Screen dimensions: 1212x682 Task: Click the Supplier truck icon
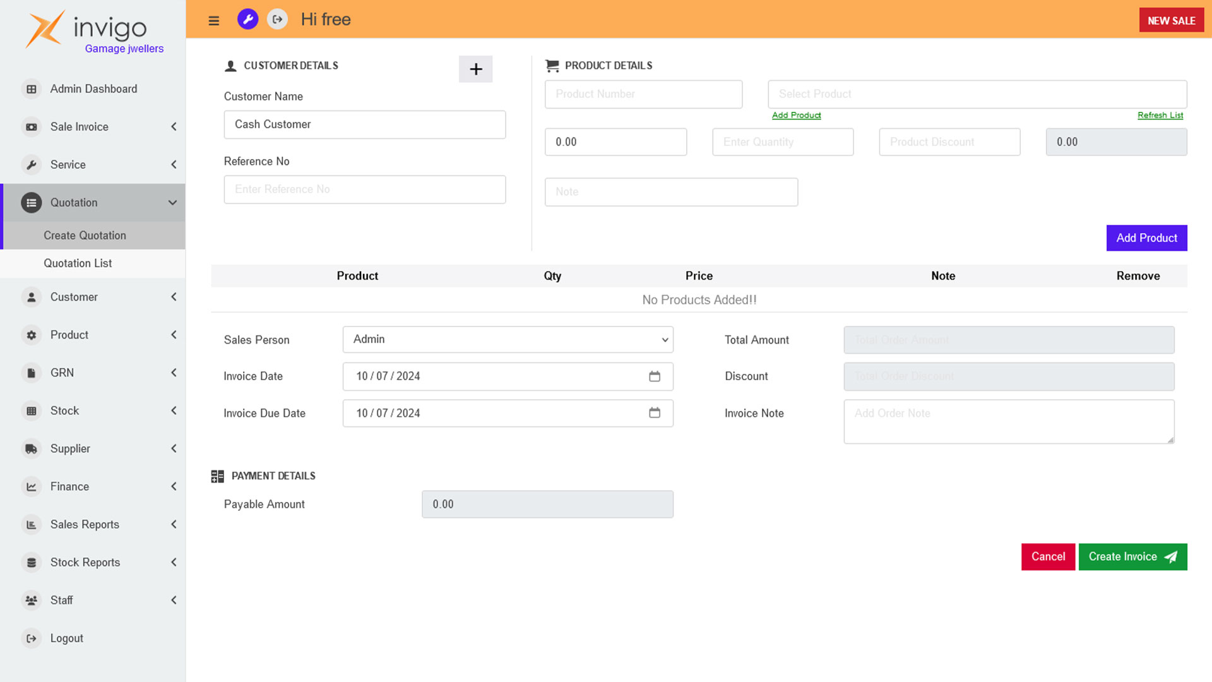point(32,449)
